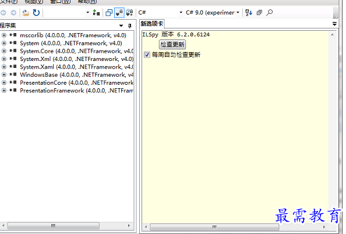Viewport: 346px width, 234px height.
Task: Click the System.Xml assembly icon
Action: (13, 59)
